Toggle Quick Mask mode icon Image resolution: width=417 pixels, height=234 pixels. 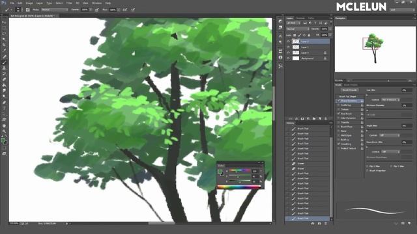tap(4, 148)
